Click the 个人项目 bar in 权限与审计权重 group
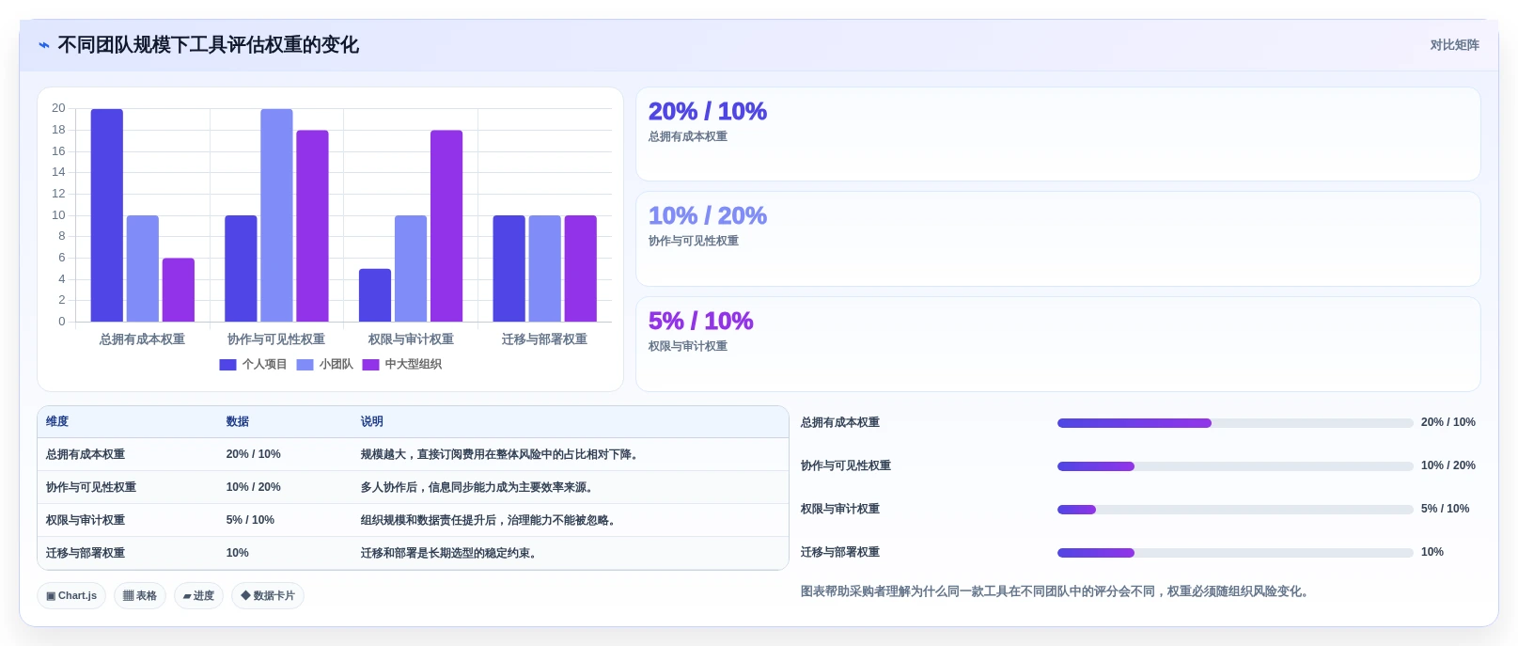1518x646 pixels. (375, 295)
